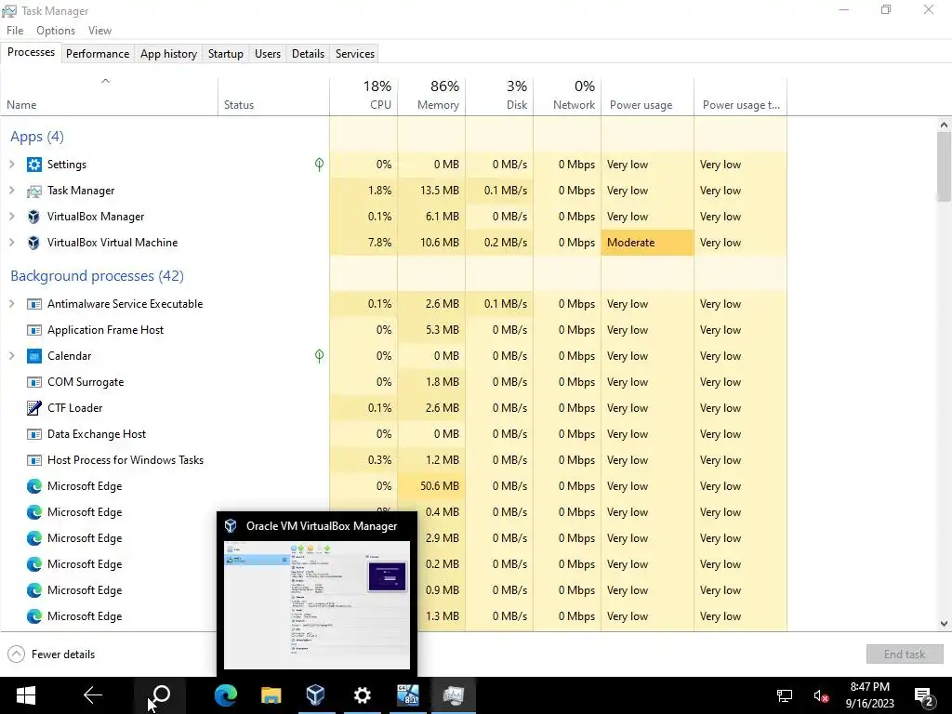Select the 50.6 MB memory cell
Viewport: 952px width, 714px height.
click(x=431, y=486)
